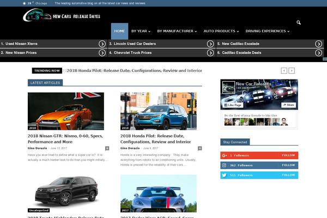Screen dimensions: 327x218
Task: Click arrow icon next to New Cadillac Escalade
Action: click(318, 44)
